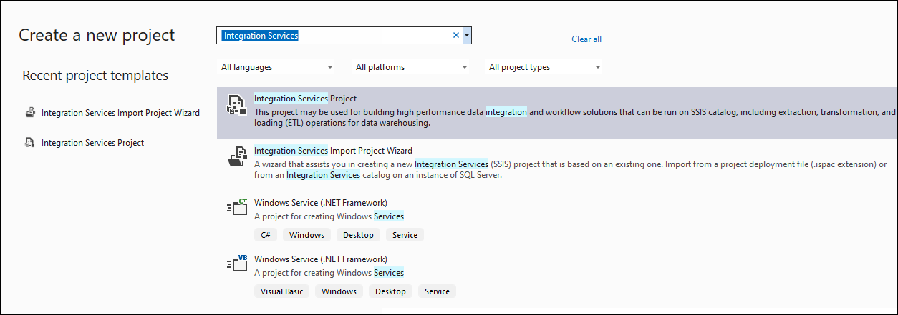The image size is (898, 315).
Task: Click the Integration Services Project template icon
Action: tap(236, 104)
